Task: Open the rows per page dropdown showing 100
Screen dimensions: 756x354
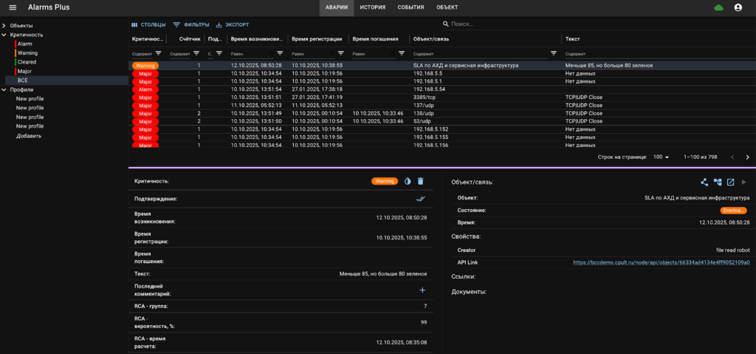Action: [660, 157]
